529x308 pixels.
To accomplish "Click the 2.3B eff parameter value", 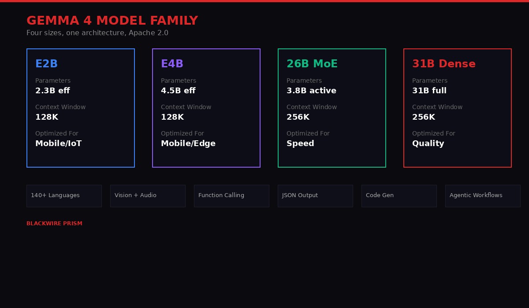I will [52, 91].
